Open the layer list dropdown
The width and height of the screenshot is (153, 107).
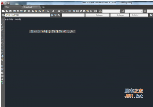coord(49,15)
